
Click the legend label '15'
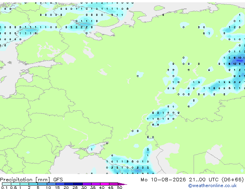click(57, 187)
